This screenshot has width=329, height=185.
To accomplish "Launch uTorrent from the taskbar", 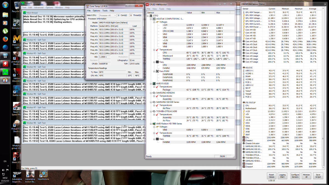I will click(5, 30).
